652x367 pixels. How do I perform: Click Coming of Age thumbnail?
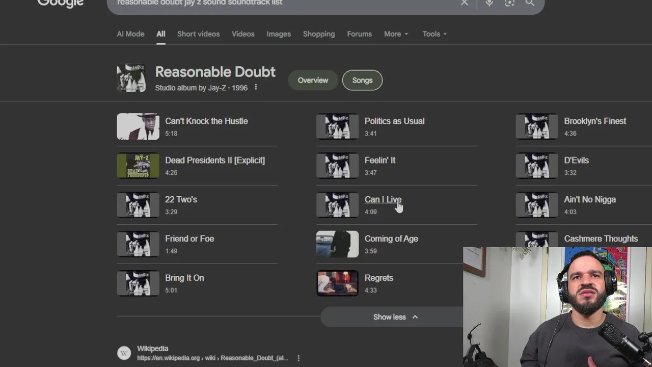click(337, 244)
